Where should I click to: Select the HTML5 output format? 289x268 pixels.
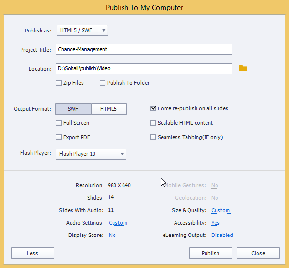click(x=109, y=109)
